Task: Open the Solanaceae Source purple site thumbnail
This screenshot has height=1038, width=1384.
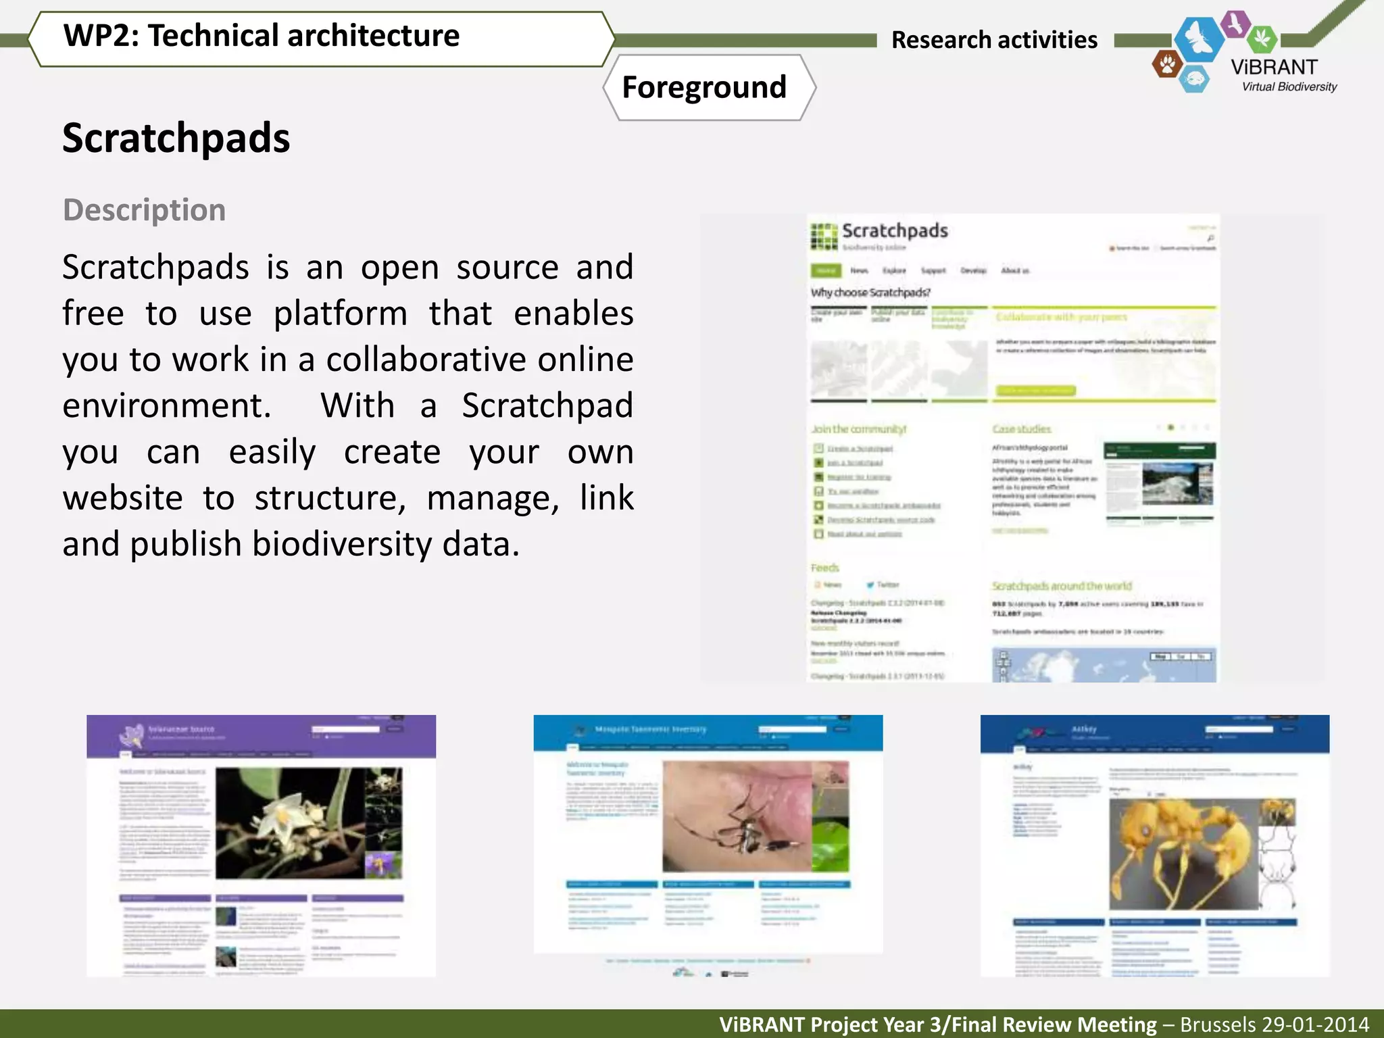Action: [x=261, y=845]
